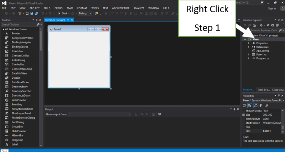
Task: Open the FILE menu
Action: (x=4, y=8)
